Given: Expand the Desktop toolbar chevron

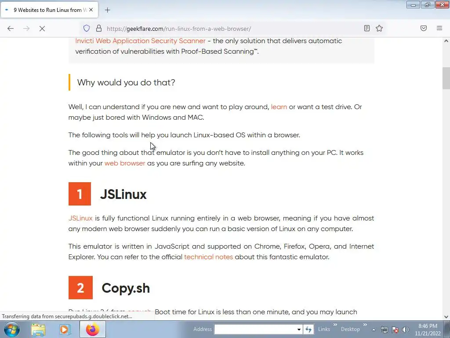Looking at the screenshot, I should click(365, 325).
